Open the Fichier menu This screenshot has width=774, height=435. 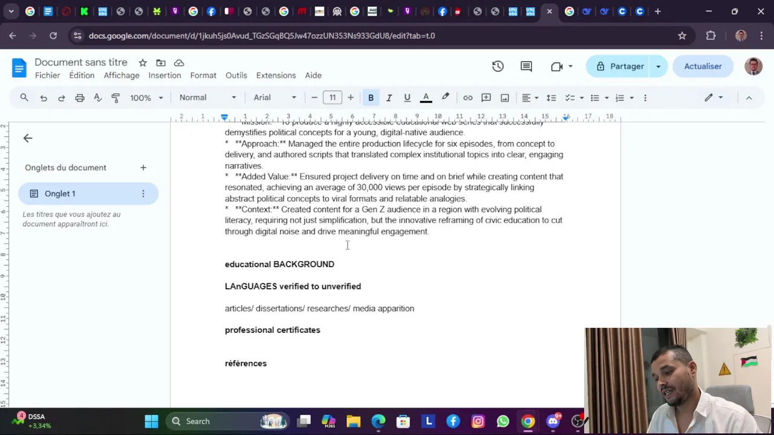[47, 76]
